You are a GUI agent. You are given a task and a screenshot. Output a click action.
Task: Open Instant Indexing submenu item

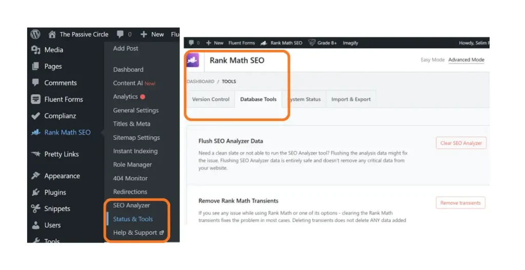[135, 151]
